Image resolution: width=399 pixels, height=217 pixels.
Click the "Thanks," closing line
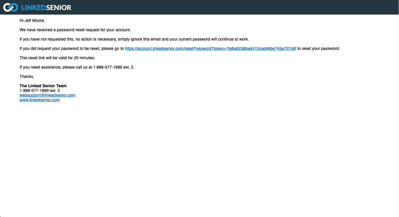tap(27, 76)
